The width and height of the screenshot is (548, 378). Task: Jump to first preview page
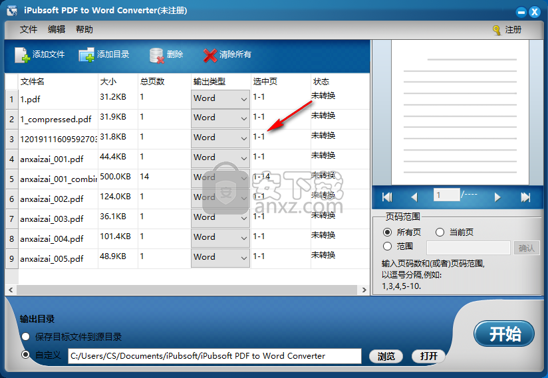387,197
